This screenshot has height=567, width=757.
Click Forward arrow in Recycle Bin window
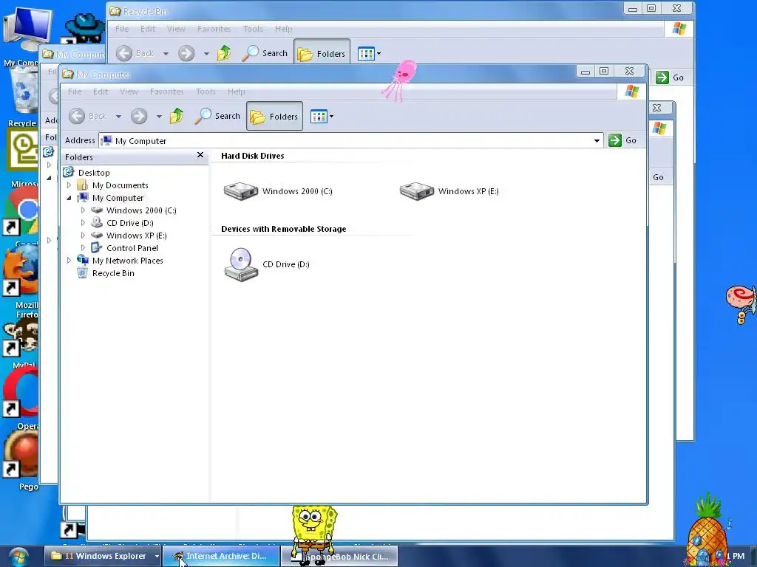click(x=186, y=53)
